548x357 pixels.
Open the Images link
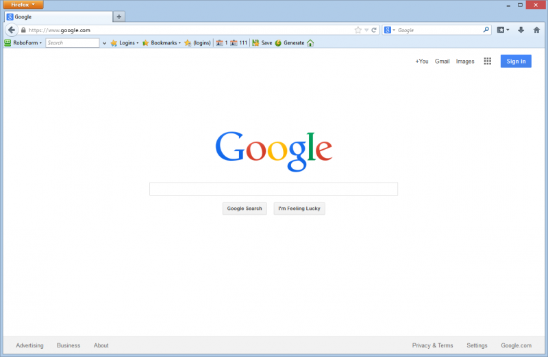coord(465,62)
